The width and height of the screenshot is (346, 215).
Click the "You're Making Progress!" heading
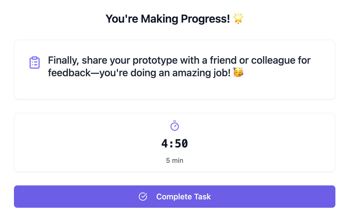pyautogui.click(x=168, y=19)
